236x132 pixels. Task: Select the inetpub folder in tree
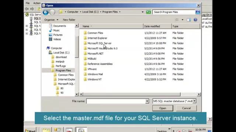pos(60,62)
